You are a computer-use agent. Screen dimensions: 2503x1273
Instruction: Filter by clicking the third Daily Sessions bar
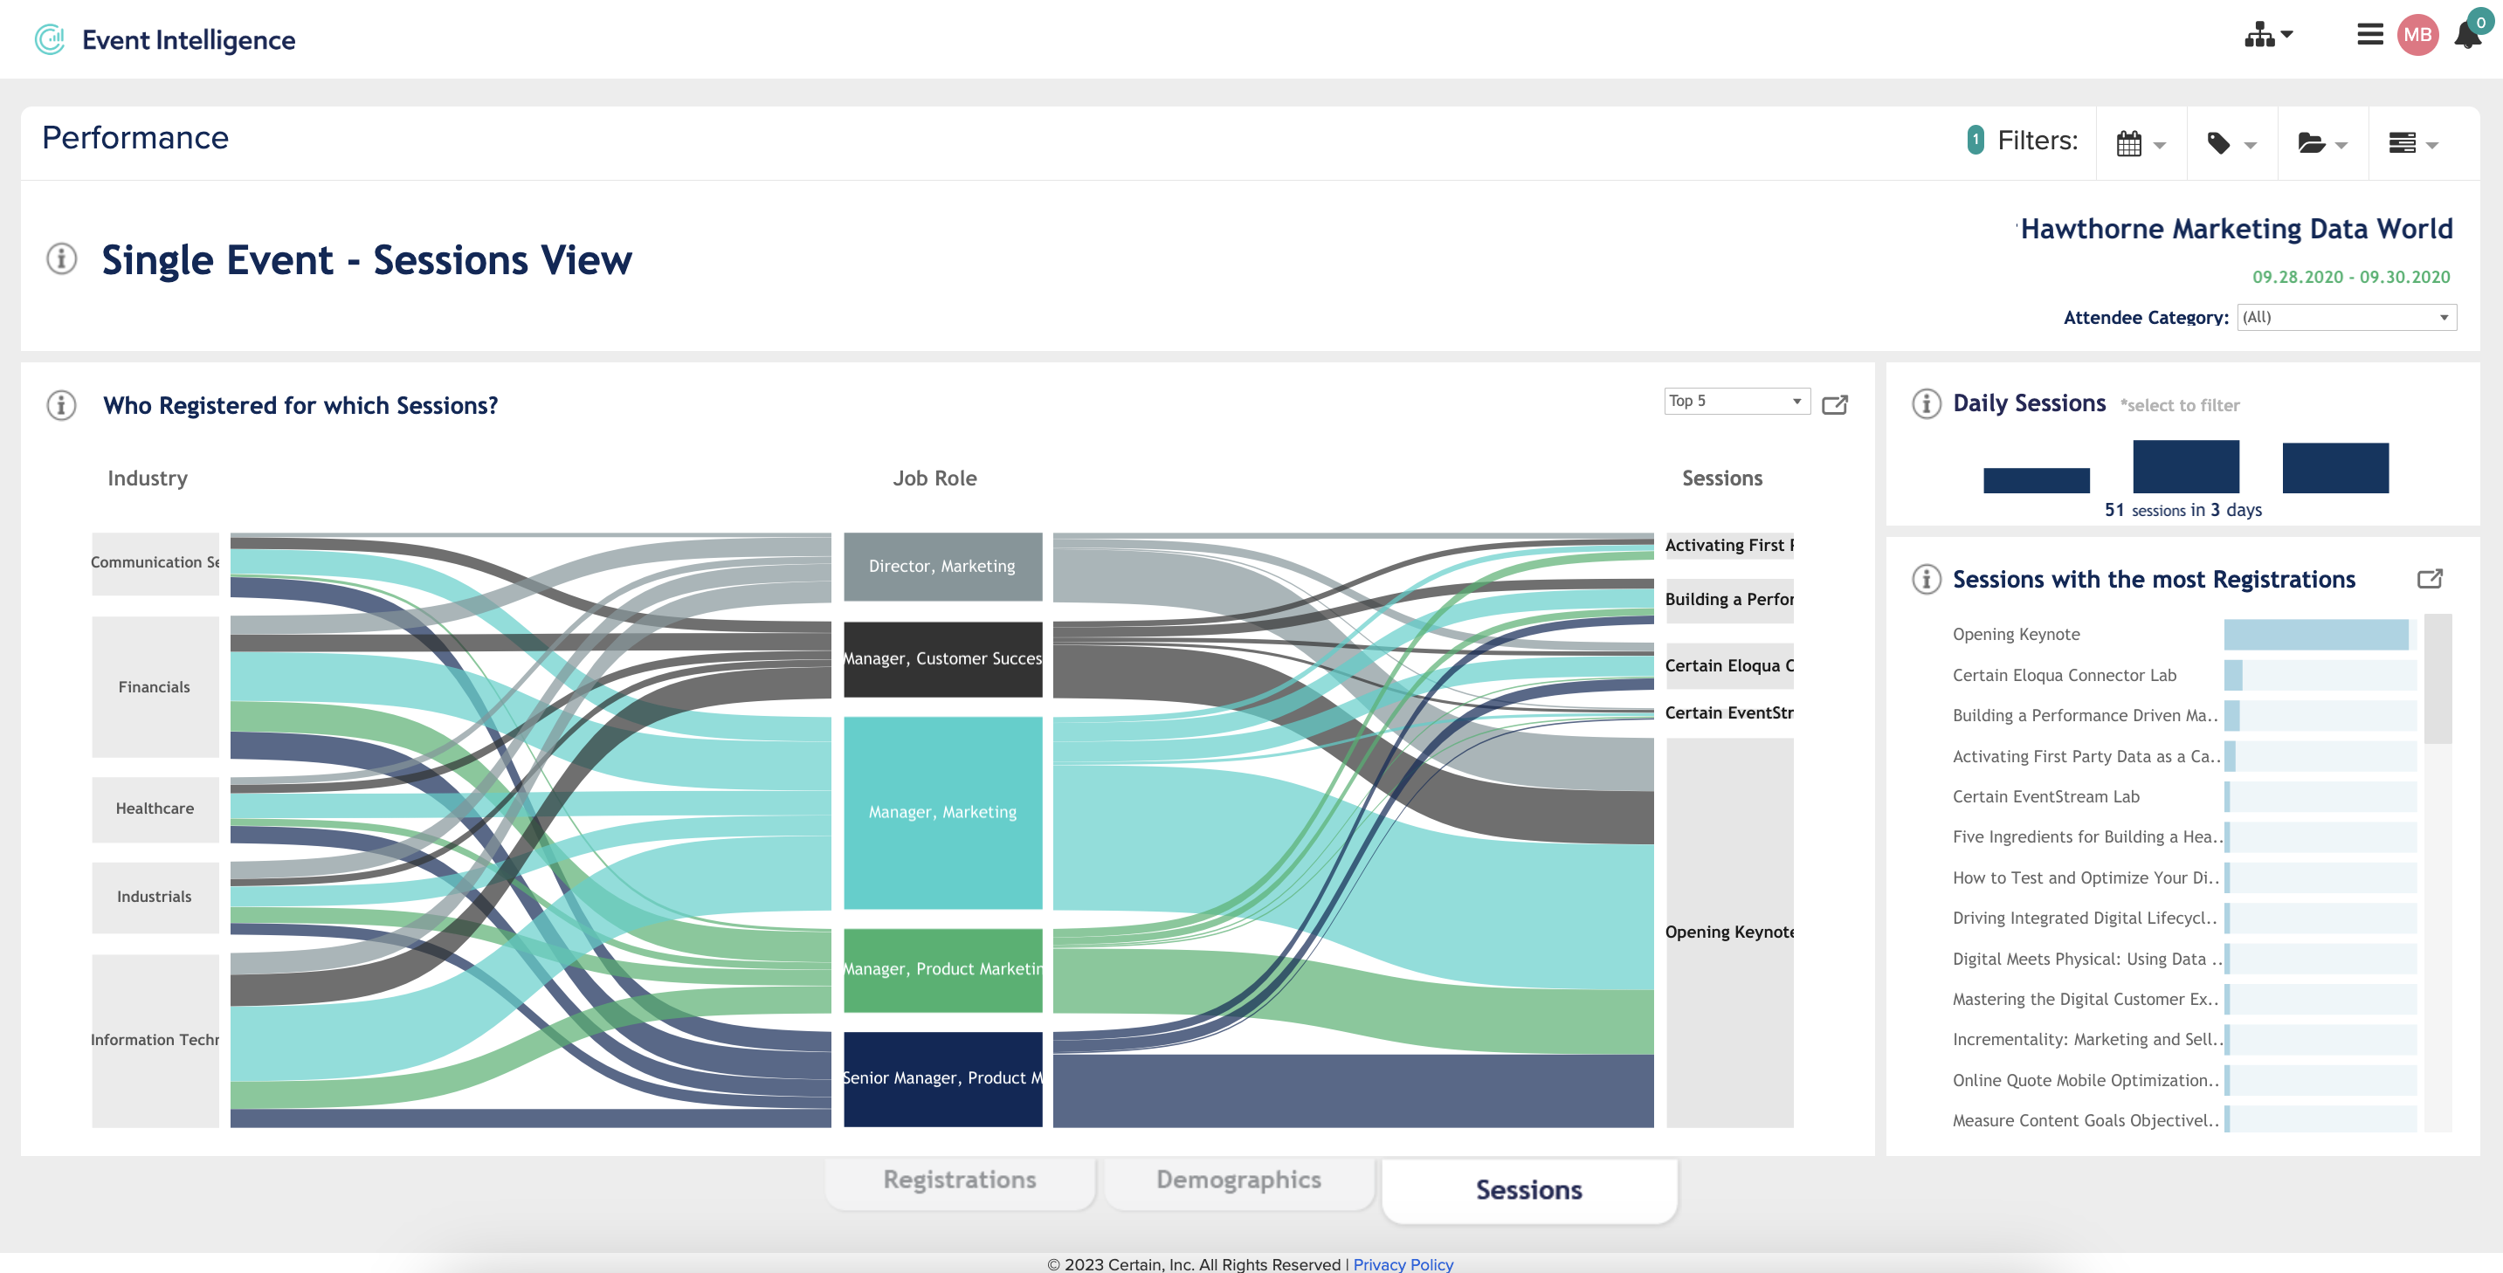point(2335,467)
